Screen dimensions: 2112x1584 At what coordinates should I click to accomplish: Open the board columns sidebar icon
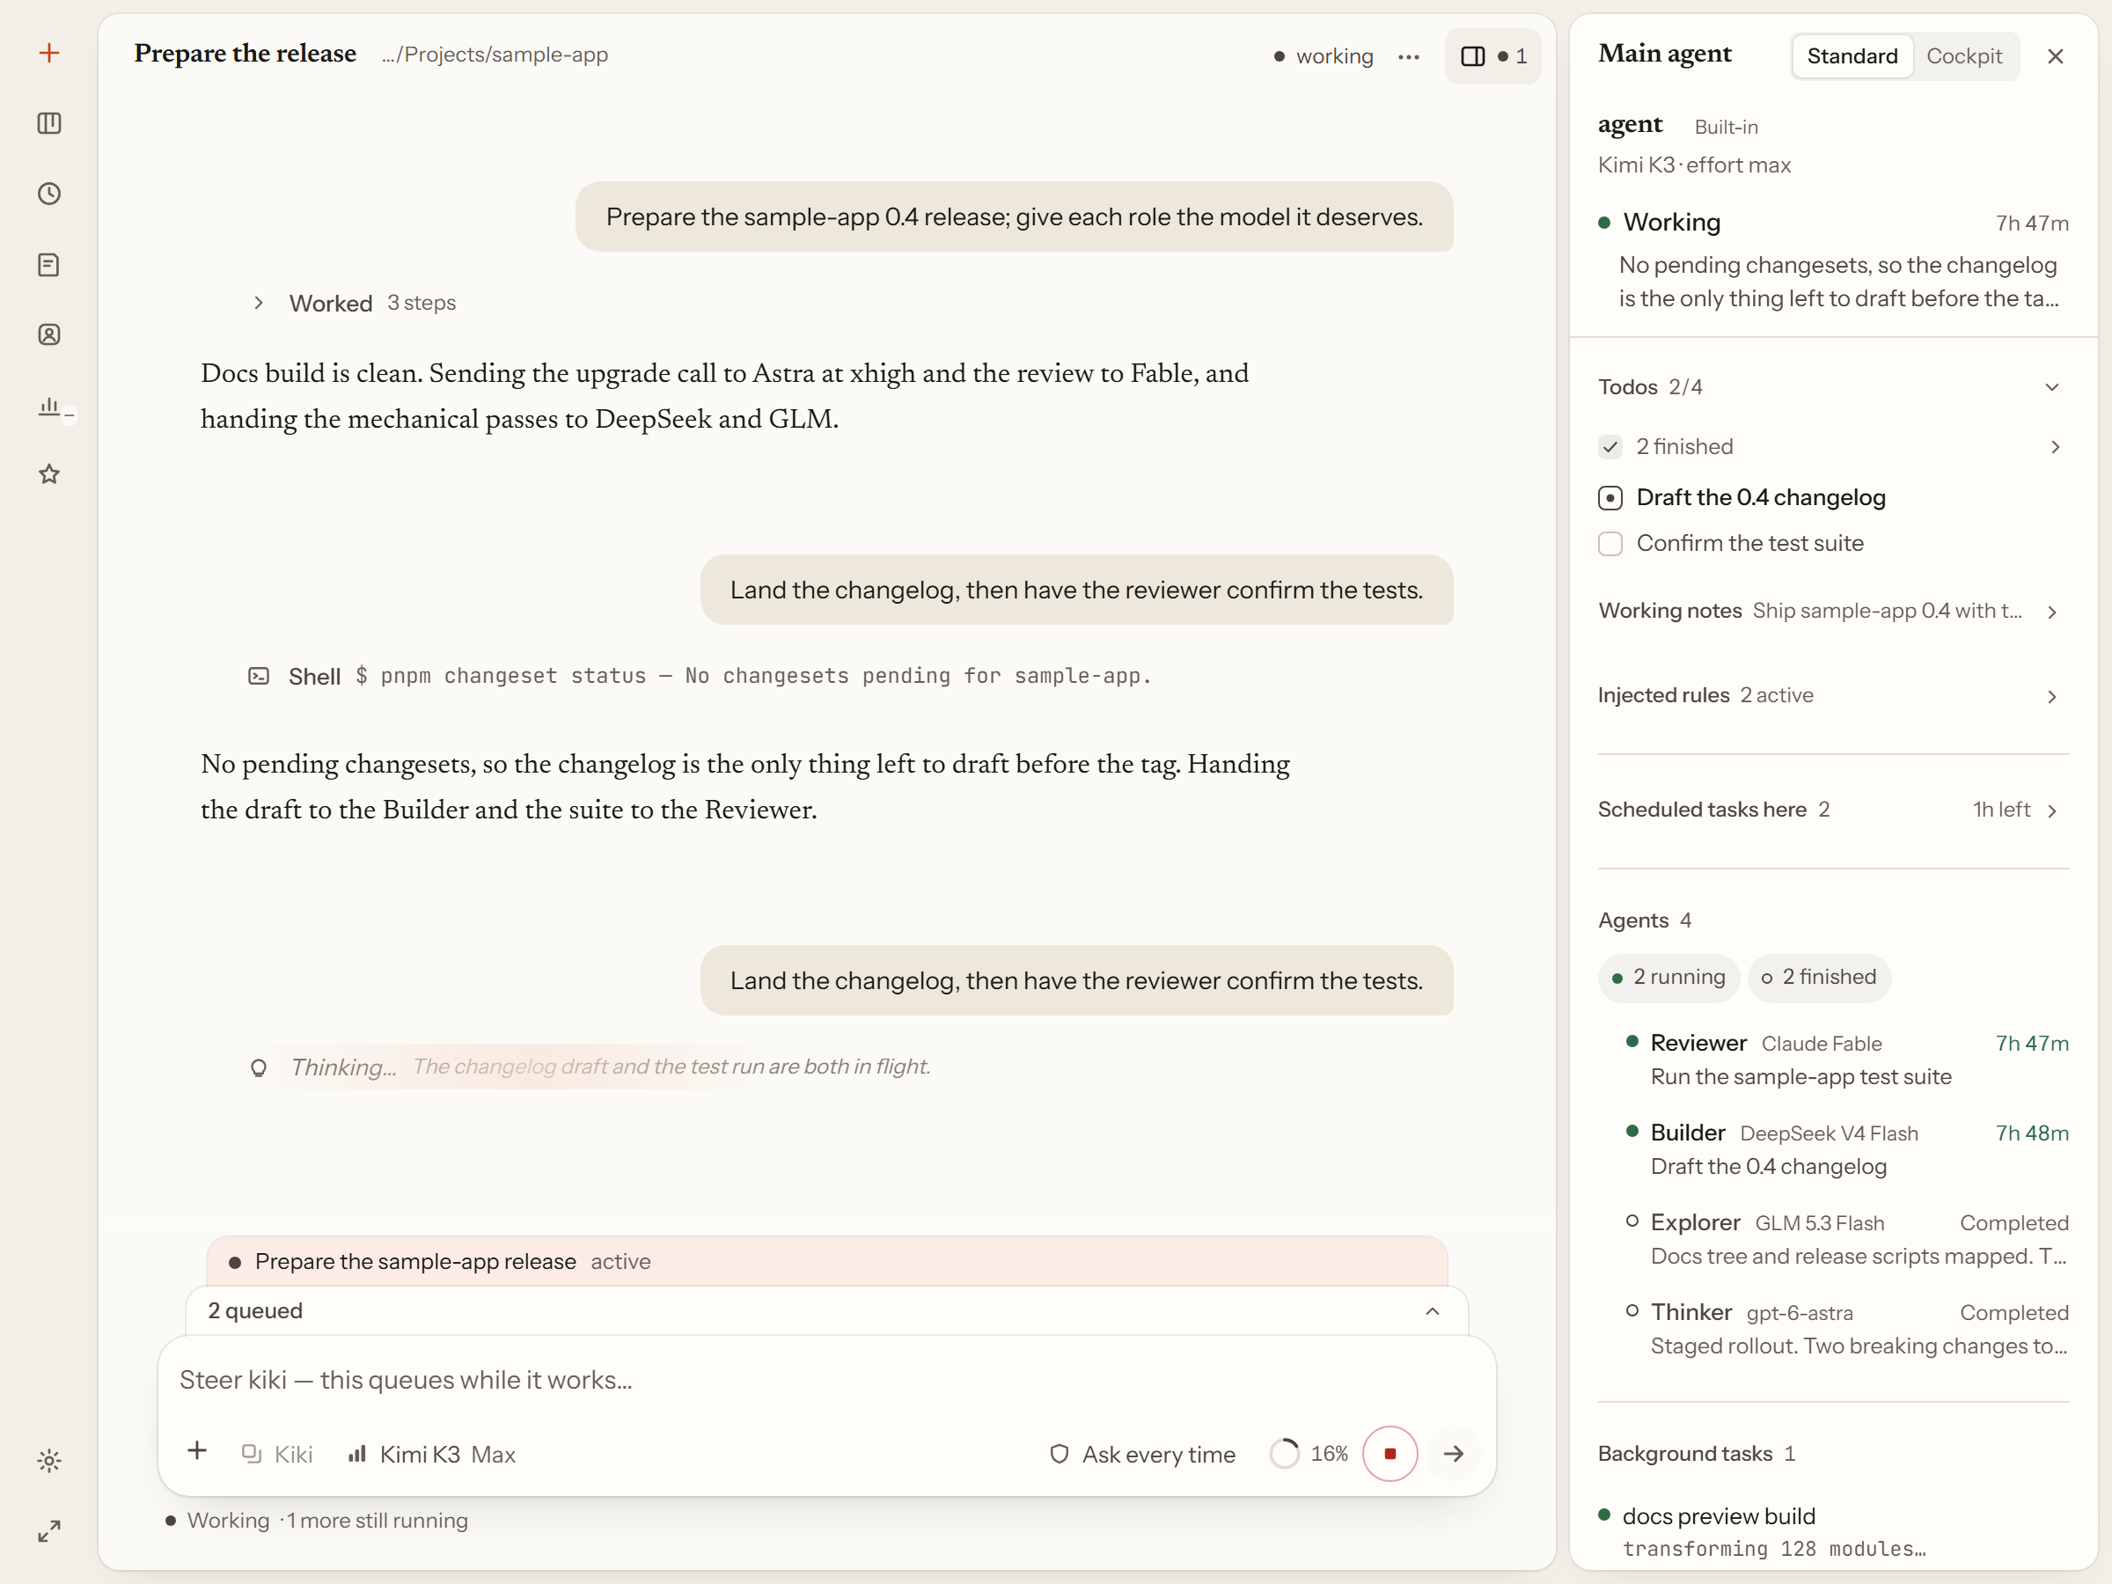(x=49, y=123)
